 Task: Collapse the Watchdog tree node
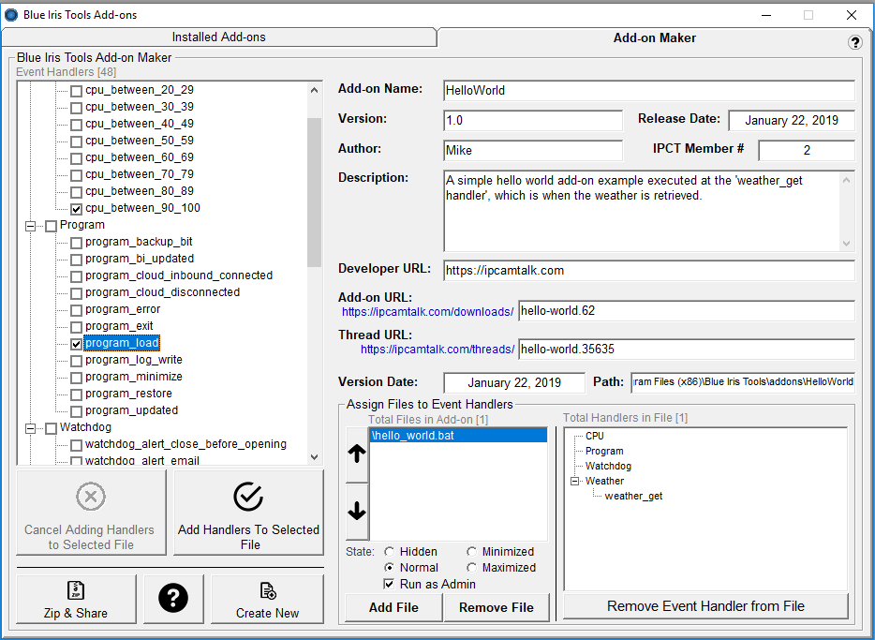click(x=30, y=427)
